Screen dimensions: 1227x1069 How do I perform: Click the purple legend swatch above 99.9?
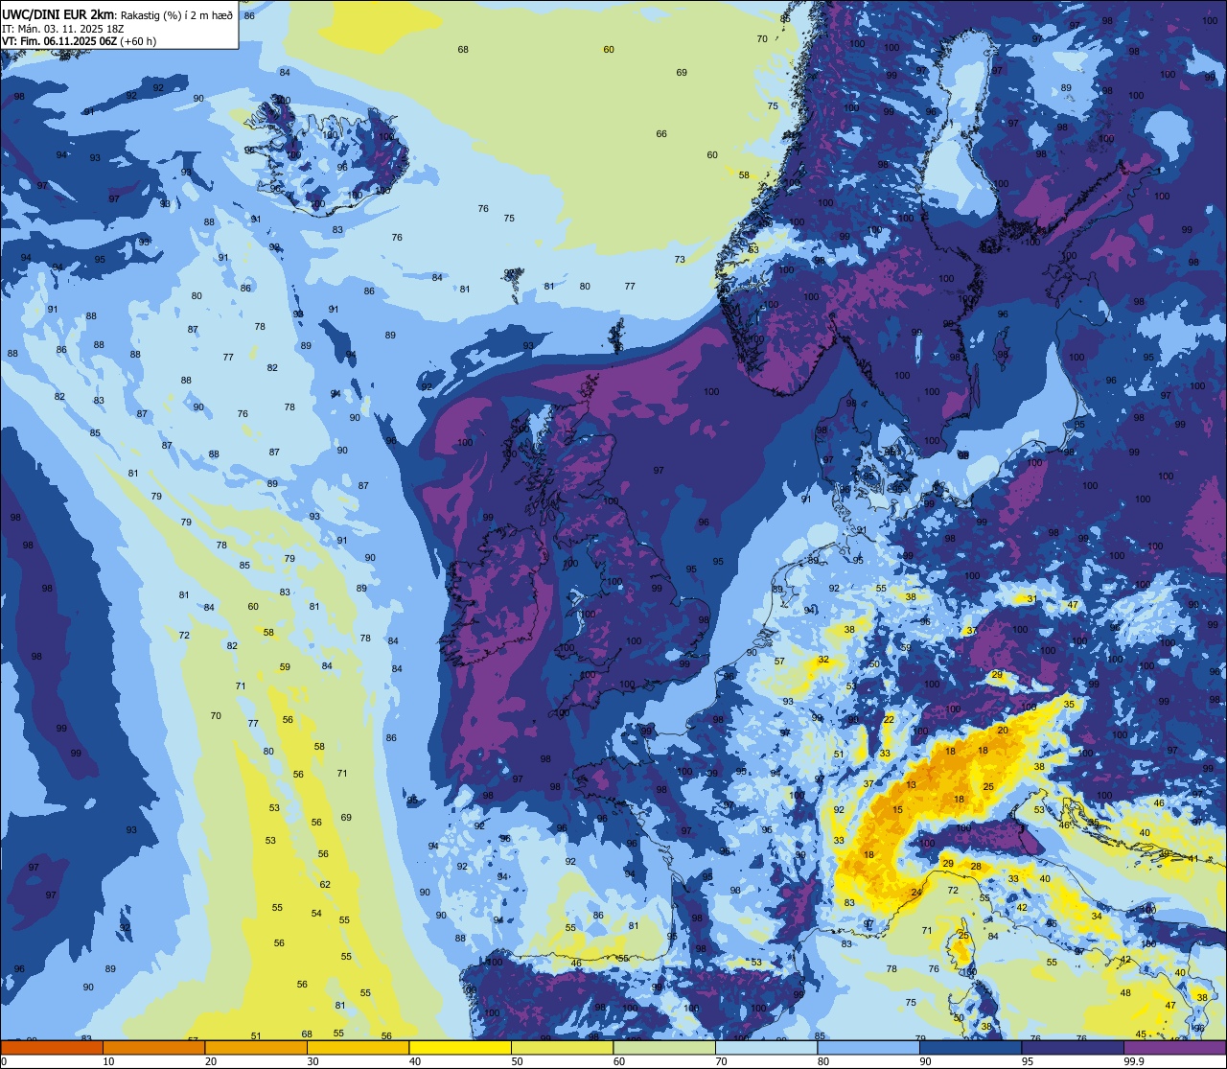tap(1175, 1047)
